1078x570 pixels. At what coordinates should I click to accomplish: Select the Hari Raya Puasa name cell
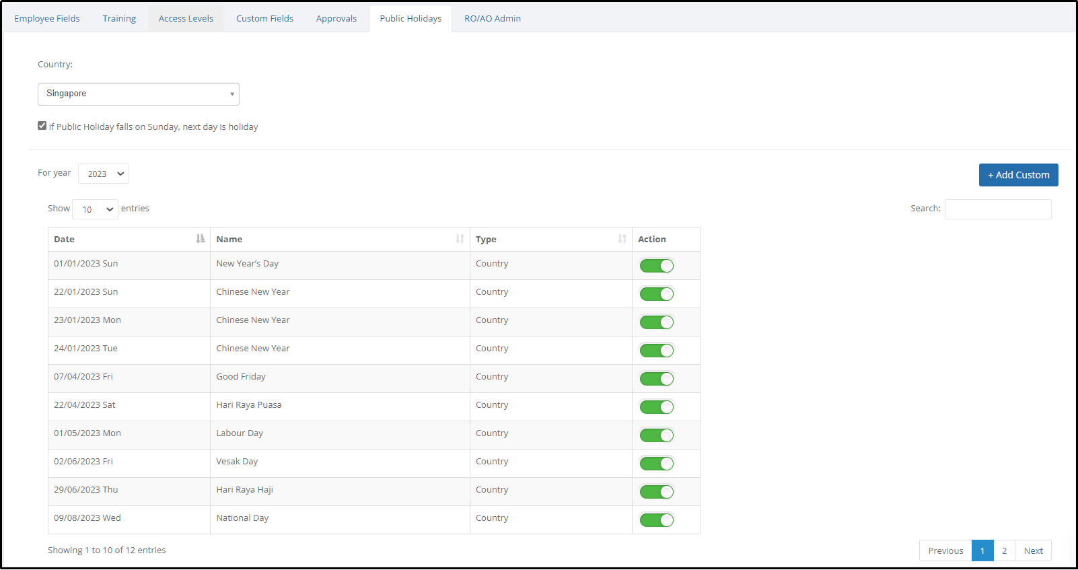pyautogui.click(x=340, y=407)
